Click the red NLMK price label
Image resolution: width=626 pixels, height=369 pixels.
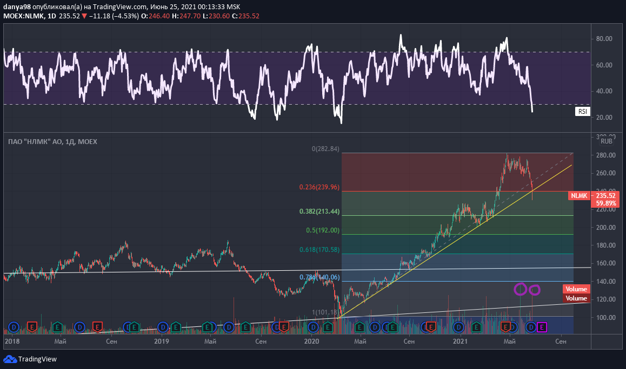[579, 196]
